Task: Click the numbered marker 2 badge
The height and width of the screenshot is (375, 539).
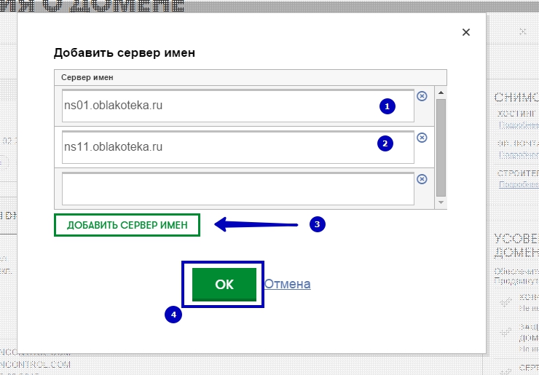Action: tap(385, 143)
